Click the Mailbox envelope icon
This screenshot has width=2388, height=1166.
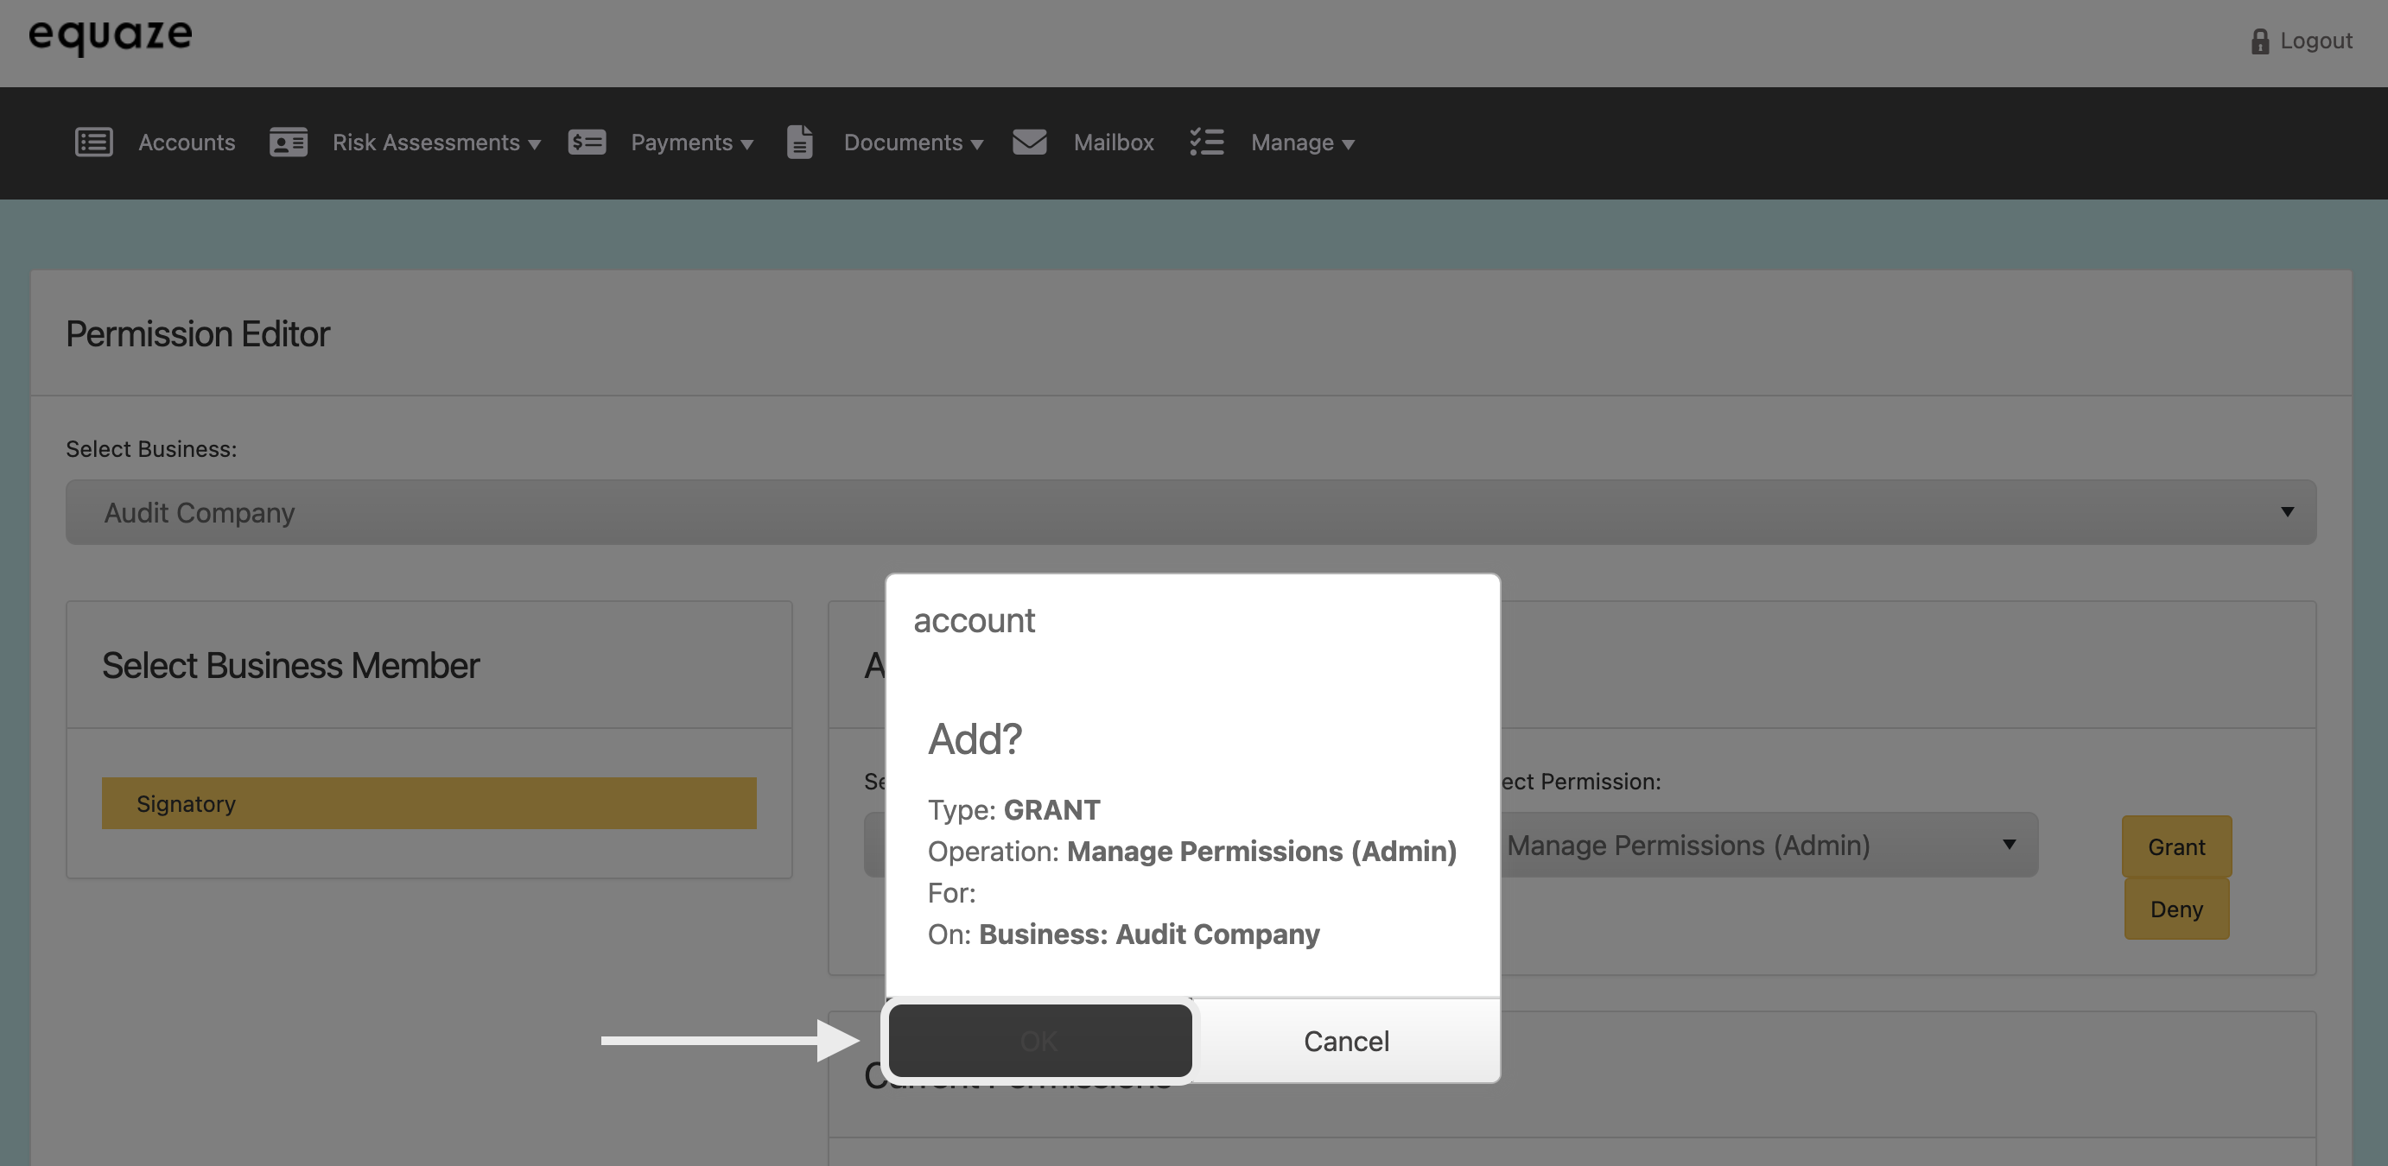pyautogui.click(x=1029, y=142)
